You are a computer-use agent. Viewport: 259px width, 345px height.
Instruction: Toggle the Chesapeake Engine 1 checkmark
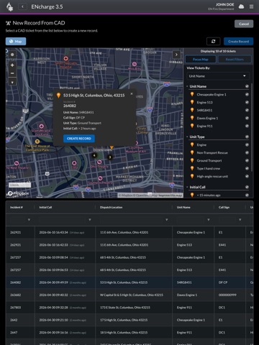pyautogui.click(x=247, y=94)
